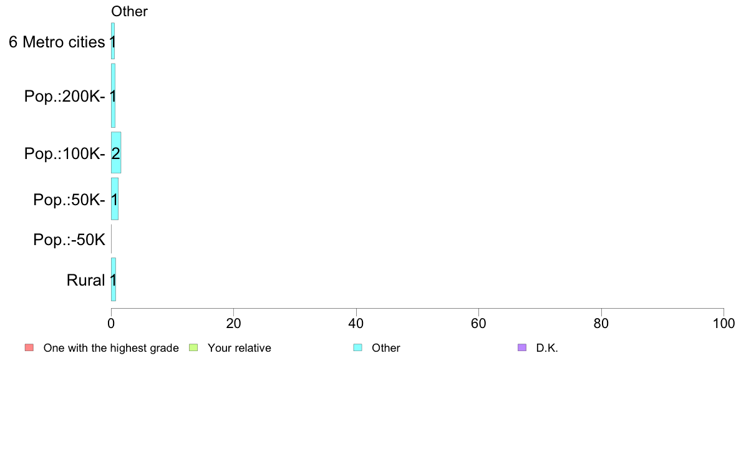Click the 0 tick label on the x-axis
This screenshot has width=741, height=459.
pyautogui.click(x=111, y=323)
